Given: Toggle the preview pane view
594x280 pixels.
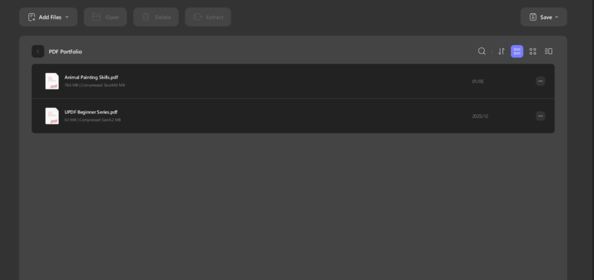Looking at the screenshot, I should click(x=548, y=52).
